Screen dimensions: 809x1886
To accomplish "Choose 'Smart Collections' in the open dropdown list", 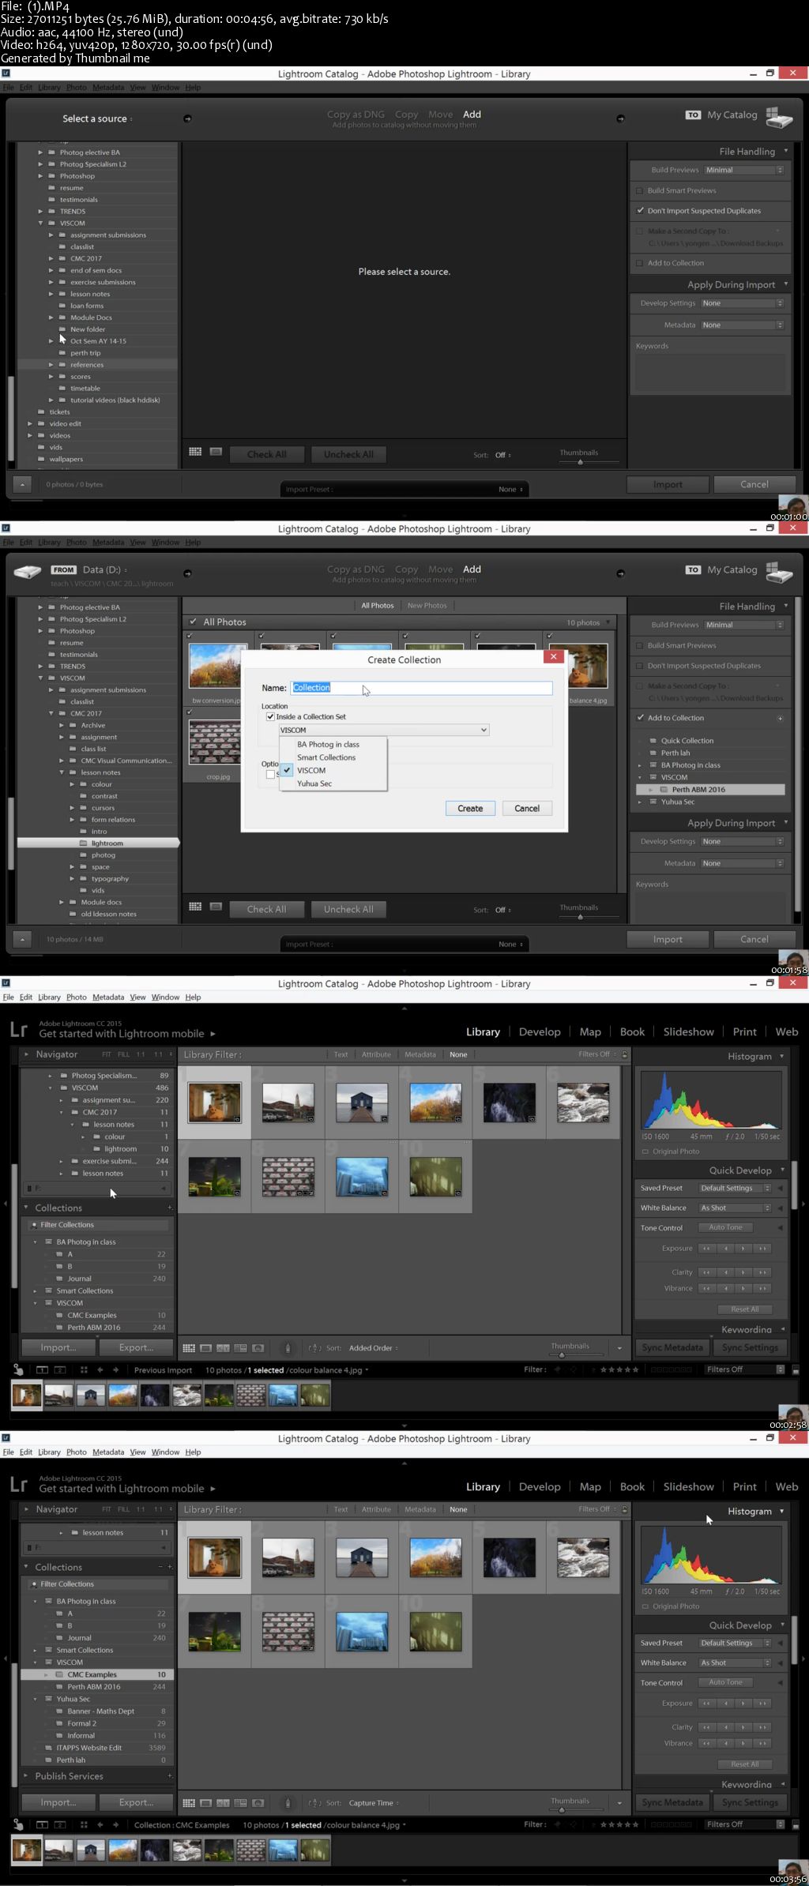I will 326,757.
